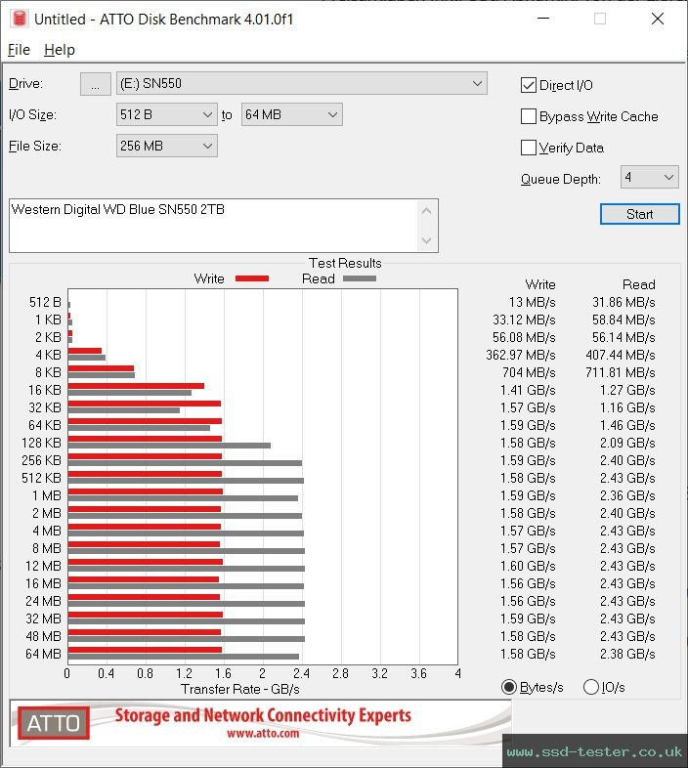The image size is (688, 768).
Task: Click the 4 KB read value 407.44 MB/s
Action: pos(621,355)
